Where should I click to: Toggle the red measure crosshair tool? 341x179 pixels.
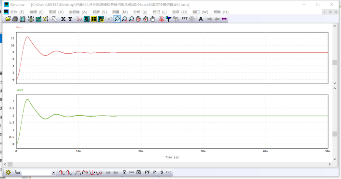[162, 19]
